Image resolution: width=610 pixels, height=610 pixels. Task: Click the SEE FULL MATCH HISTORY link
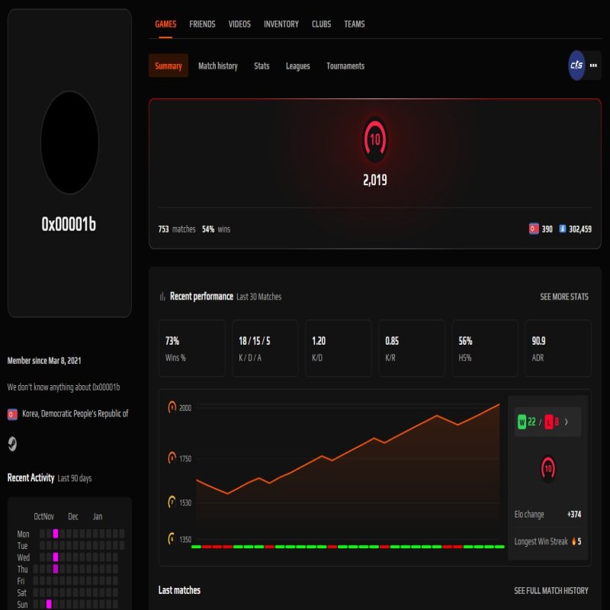(553, 590)
